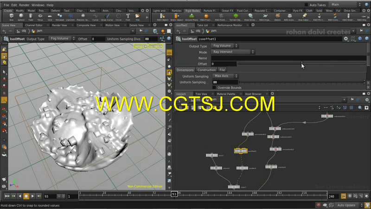Screen dimensions: 371x209
Task: Open the parameter pane gear menu
Action: click(346, 39)
